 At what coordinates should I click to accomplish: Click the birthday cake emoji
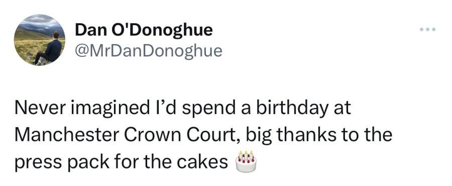(246, 161)
